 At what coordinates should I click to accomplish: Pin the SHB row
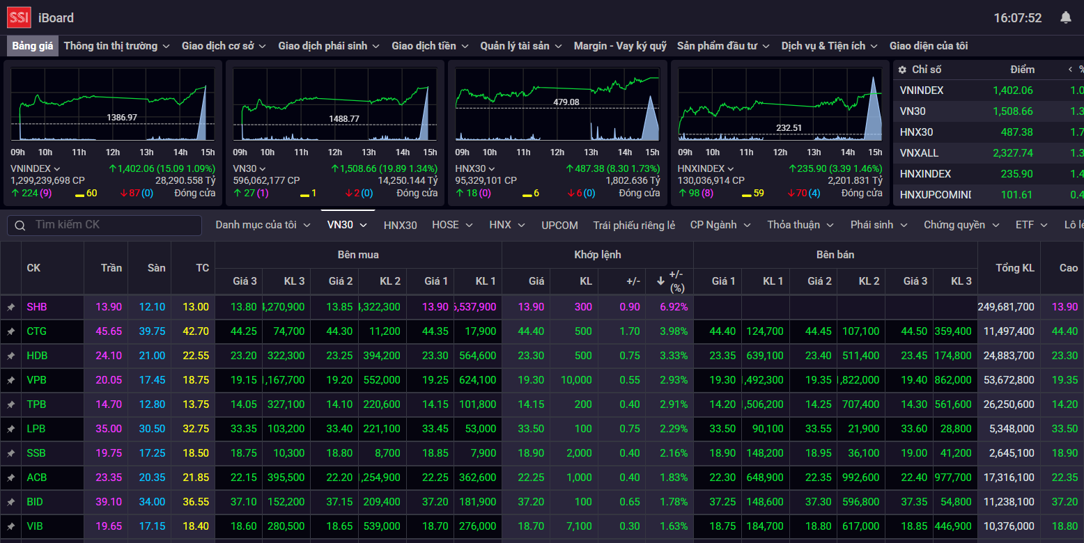[x=10, y=307]
